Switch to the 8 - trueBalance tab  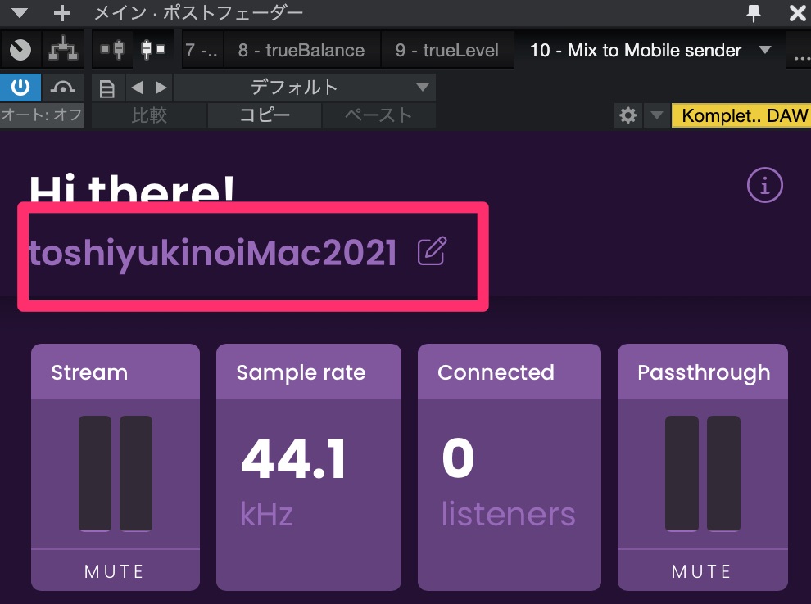coord(301,51)
